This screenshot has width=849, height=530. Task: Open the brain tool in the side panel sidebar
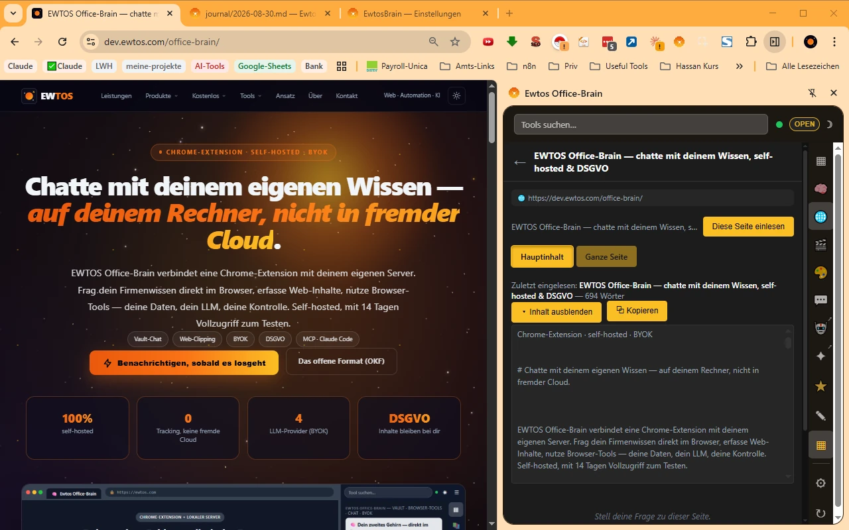pyautogui.click(x=820, y=189)
